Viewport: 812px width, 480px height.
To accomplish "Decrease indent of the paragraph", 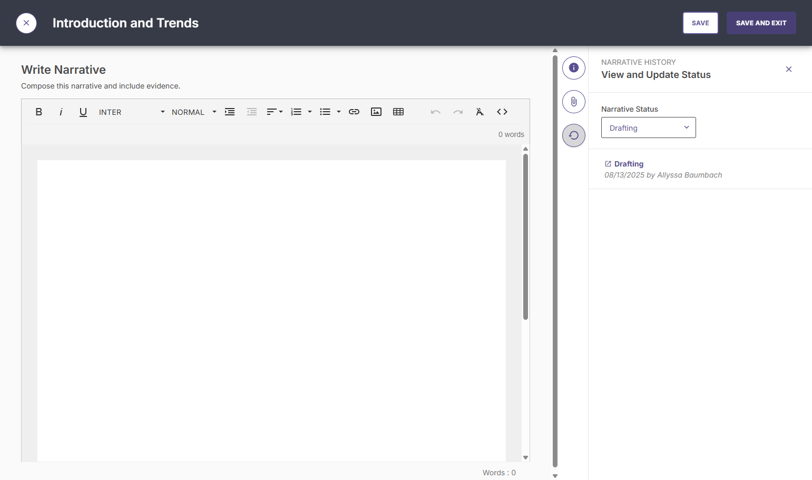I will coord(252,112).
